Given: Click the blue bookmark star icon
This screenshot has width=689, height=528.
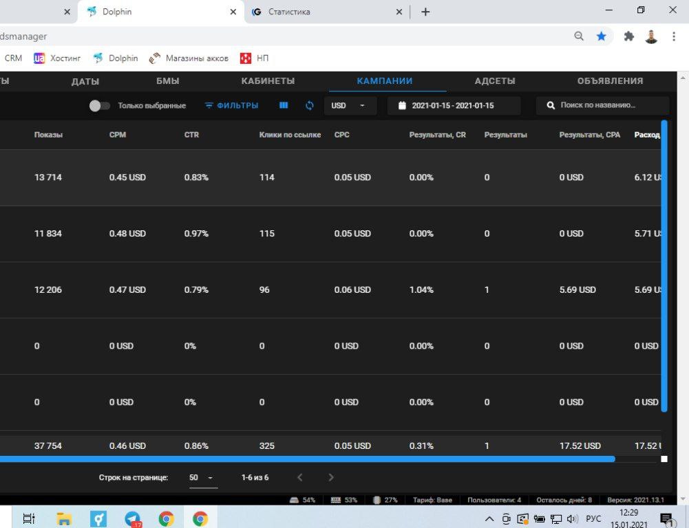Looking at the screenshot, I should coord(601,36).
